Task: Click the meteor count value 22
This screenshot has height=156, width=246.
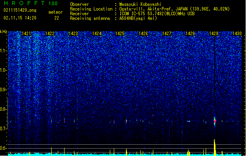Action: 57,18
